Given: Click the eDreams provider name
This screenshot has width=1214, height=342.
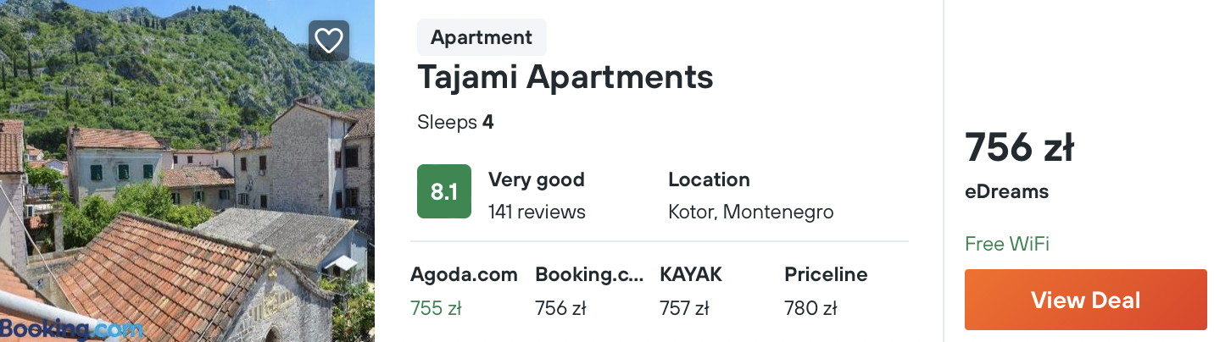Looking at the screenshot, I should (1006, 192).
